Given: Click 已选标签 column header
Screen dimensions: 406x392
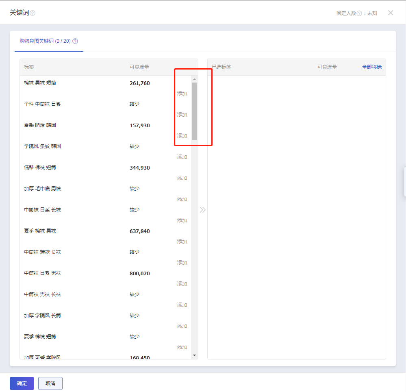Looking at the screenshot, I should point(221,67).
